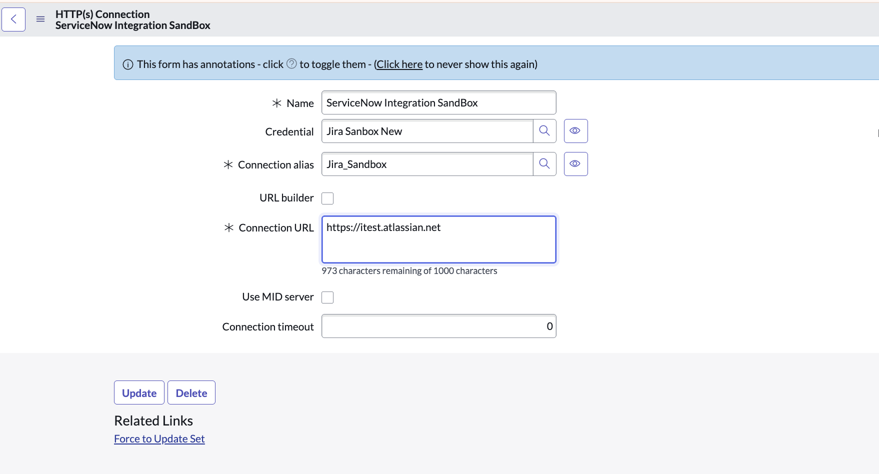Screen dimensions: 879x474
Task: Click the Connection URL text area
Action: [x=438, y=239]
